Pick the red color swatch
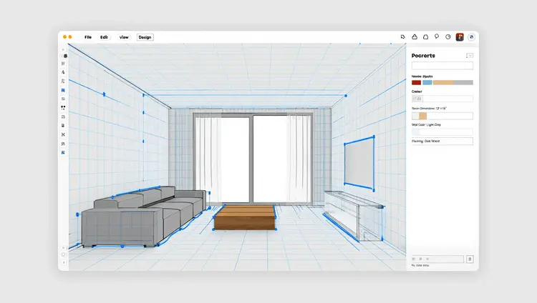 tap(416, 82)
